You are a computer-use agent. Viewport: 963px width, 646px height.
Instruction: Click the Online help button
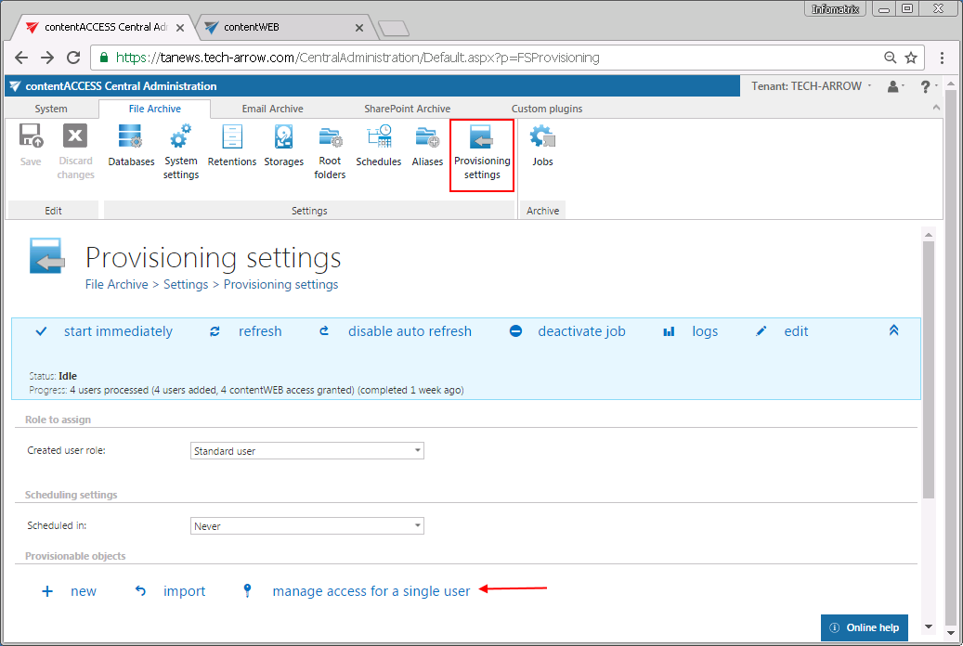[864, 627]
